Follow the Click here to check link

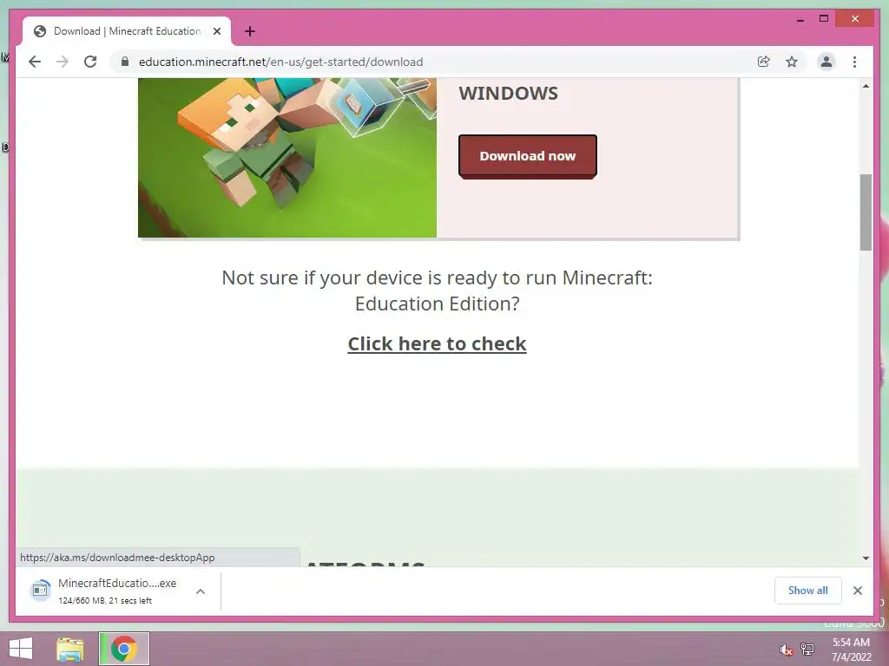(x=438, y=343)
